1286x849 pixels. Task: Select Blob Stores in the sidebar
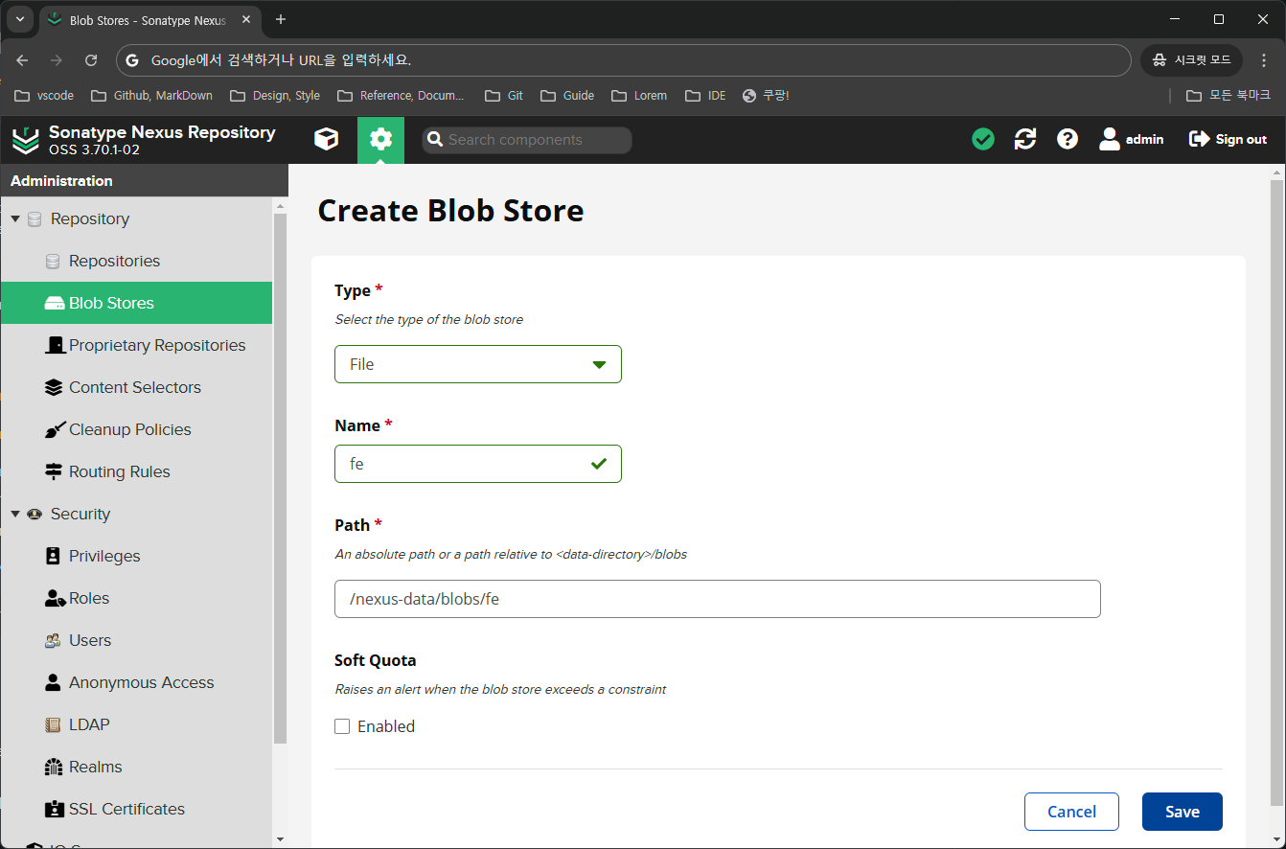136,303
